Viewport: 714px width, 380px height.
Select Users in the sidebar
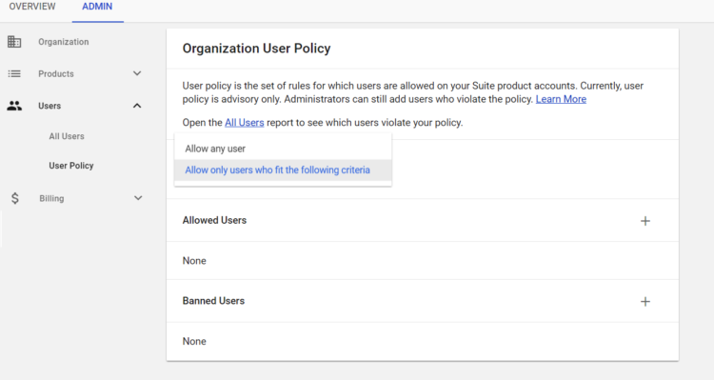pyautogui.click(x=50, y=106)
